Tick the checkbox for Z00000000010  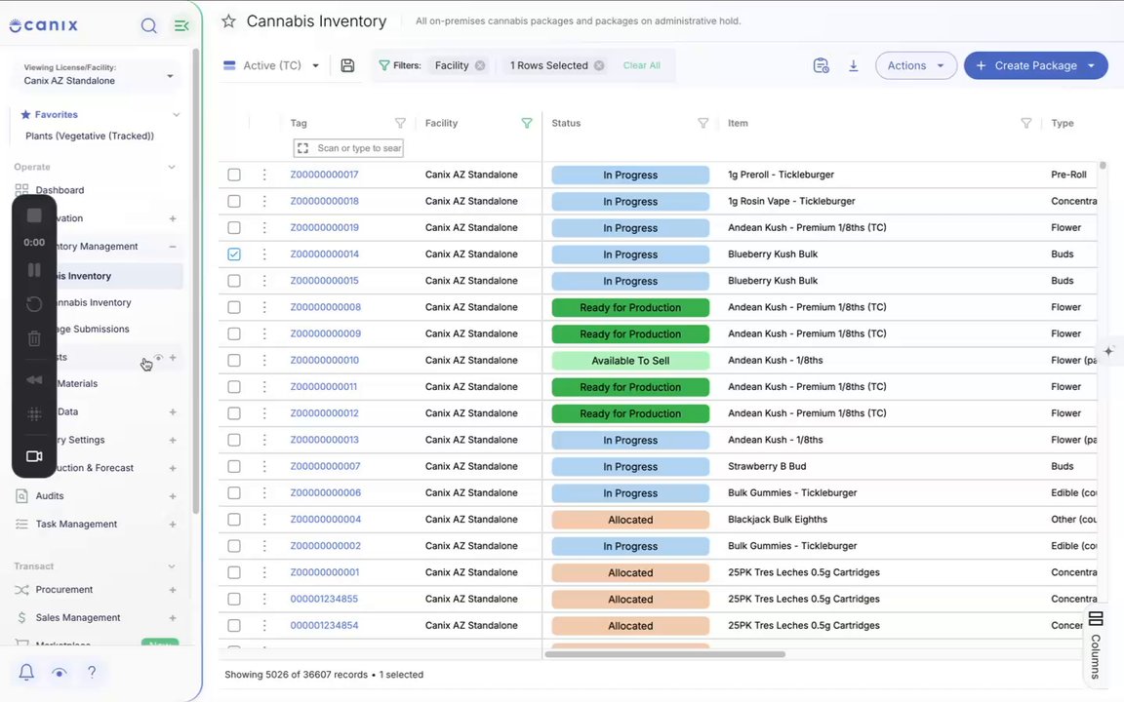point(234,361)
